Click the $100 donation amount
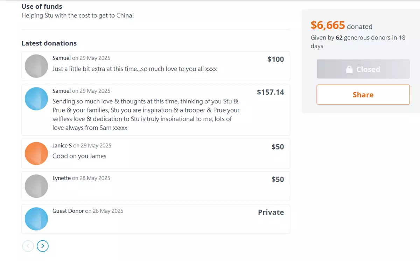 click(x=275, y=59)
